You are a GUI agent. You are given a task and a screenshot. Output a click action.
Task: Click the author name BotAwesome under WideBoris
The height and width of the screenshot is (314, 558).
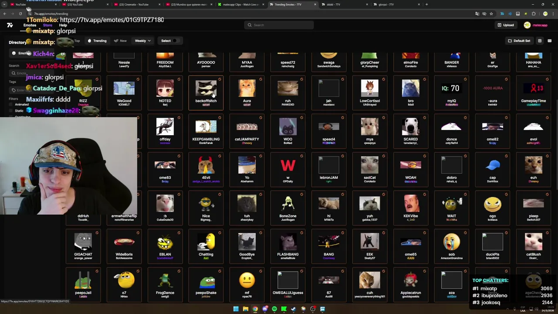pyautogui.click(x=124, y=258)
